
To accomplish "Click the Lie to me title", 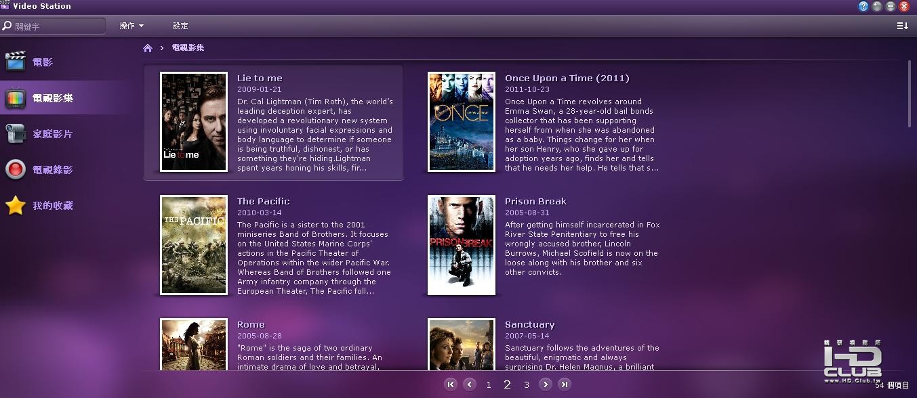I will pyautogui.click(x=260, y=78).
